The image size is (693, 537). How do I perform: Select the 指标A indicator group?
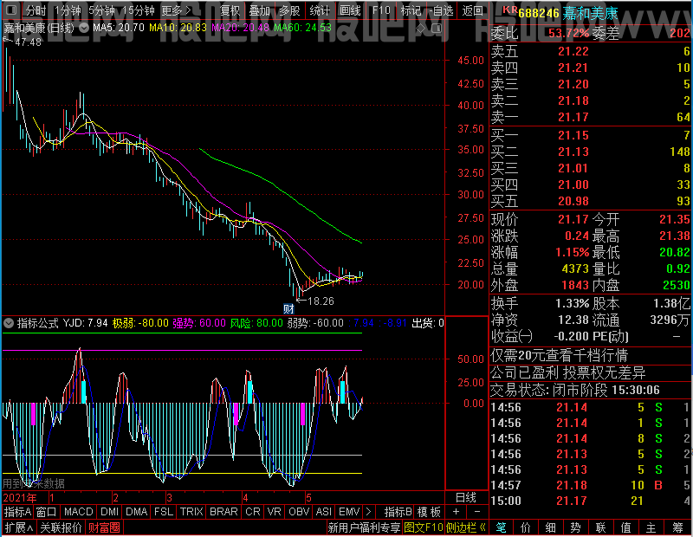click(17, 512)
